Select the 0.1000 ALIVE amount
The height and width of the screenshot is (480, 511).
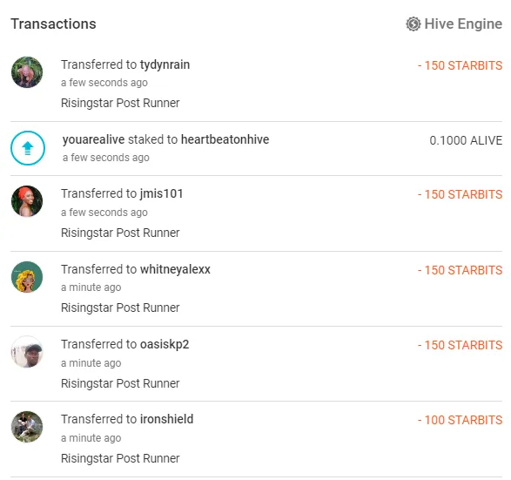[466, 140]
